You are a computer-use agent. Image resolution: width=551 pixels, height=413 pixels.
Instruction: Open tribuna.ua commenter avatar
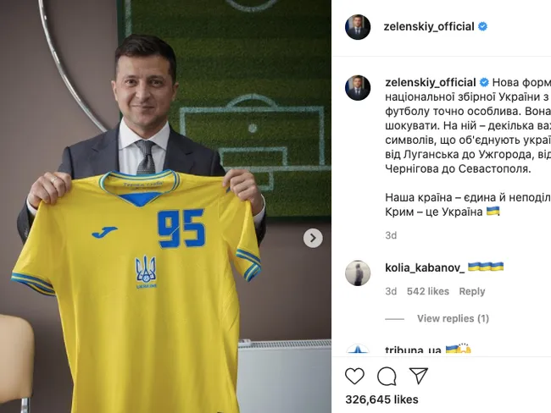click(358, 349)
